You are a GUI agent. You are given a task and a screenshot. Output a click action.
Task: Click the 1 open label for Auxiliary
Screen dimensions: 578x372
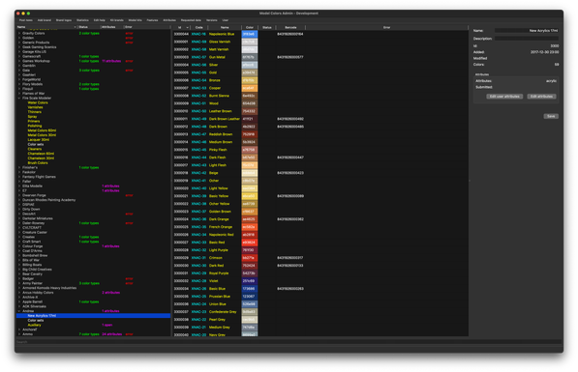click(x=107, y=325)
